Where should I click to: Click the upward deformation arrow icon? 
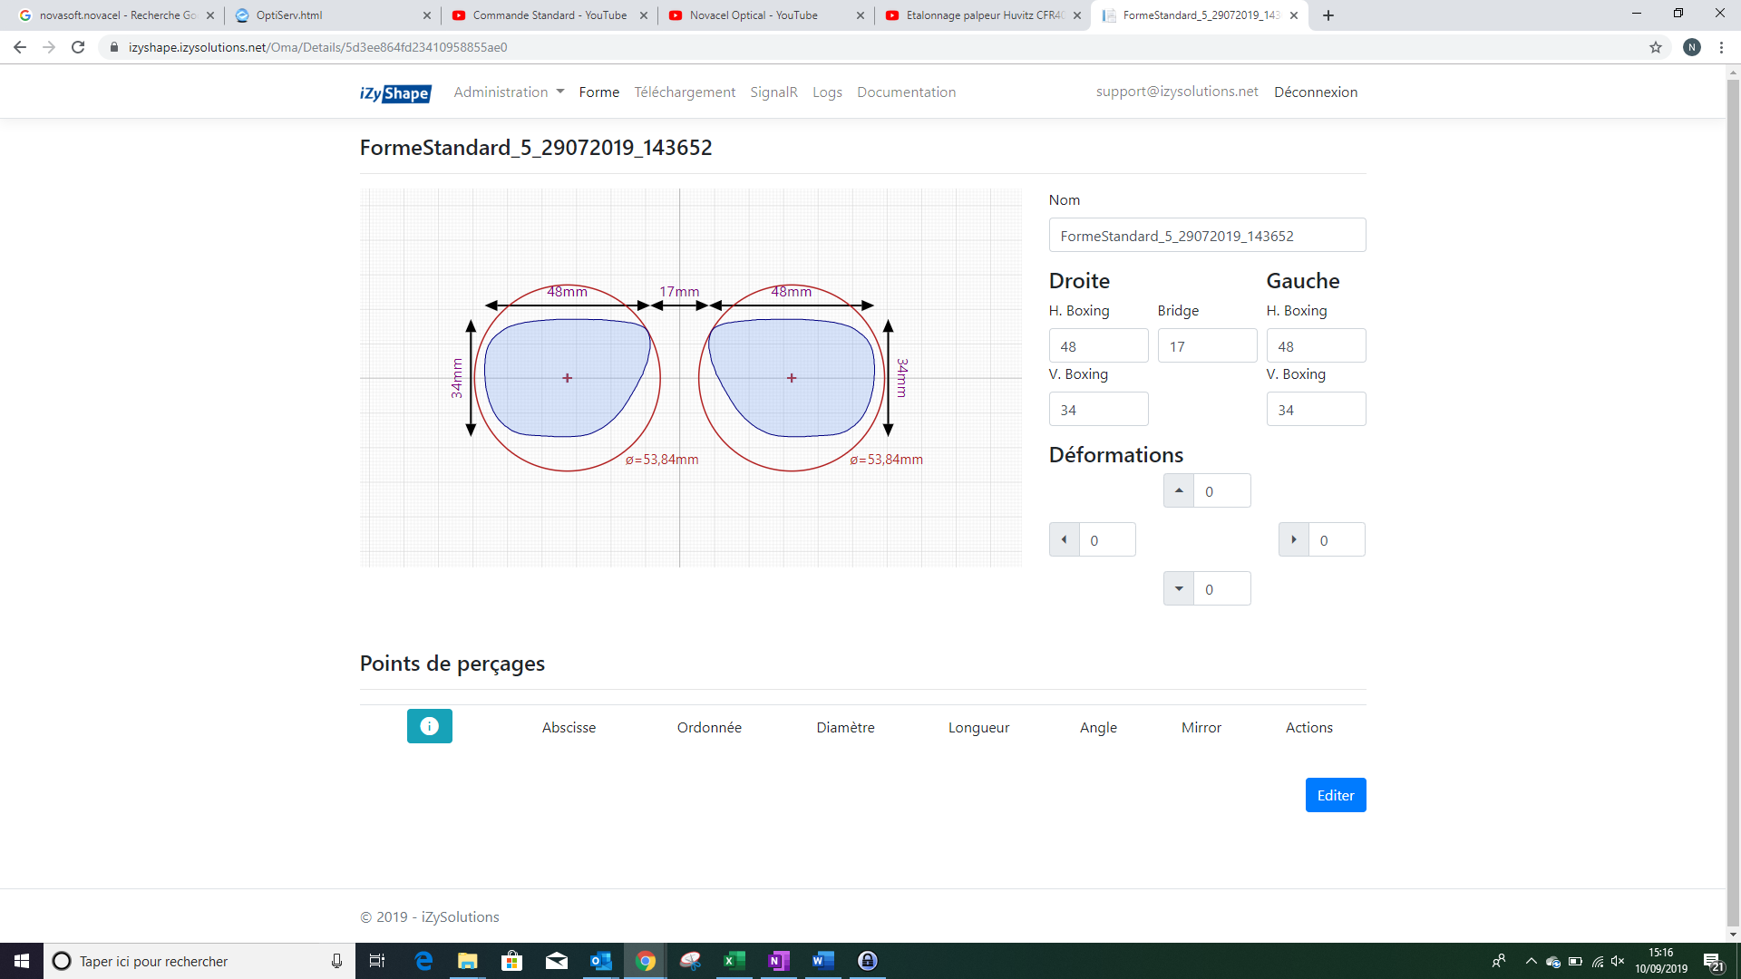(x=1178, y=489)
